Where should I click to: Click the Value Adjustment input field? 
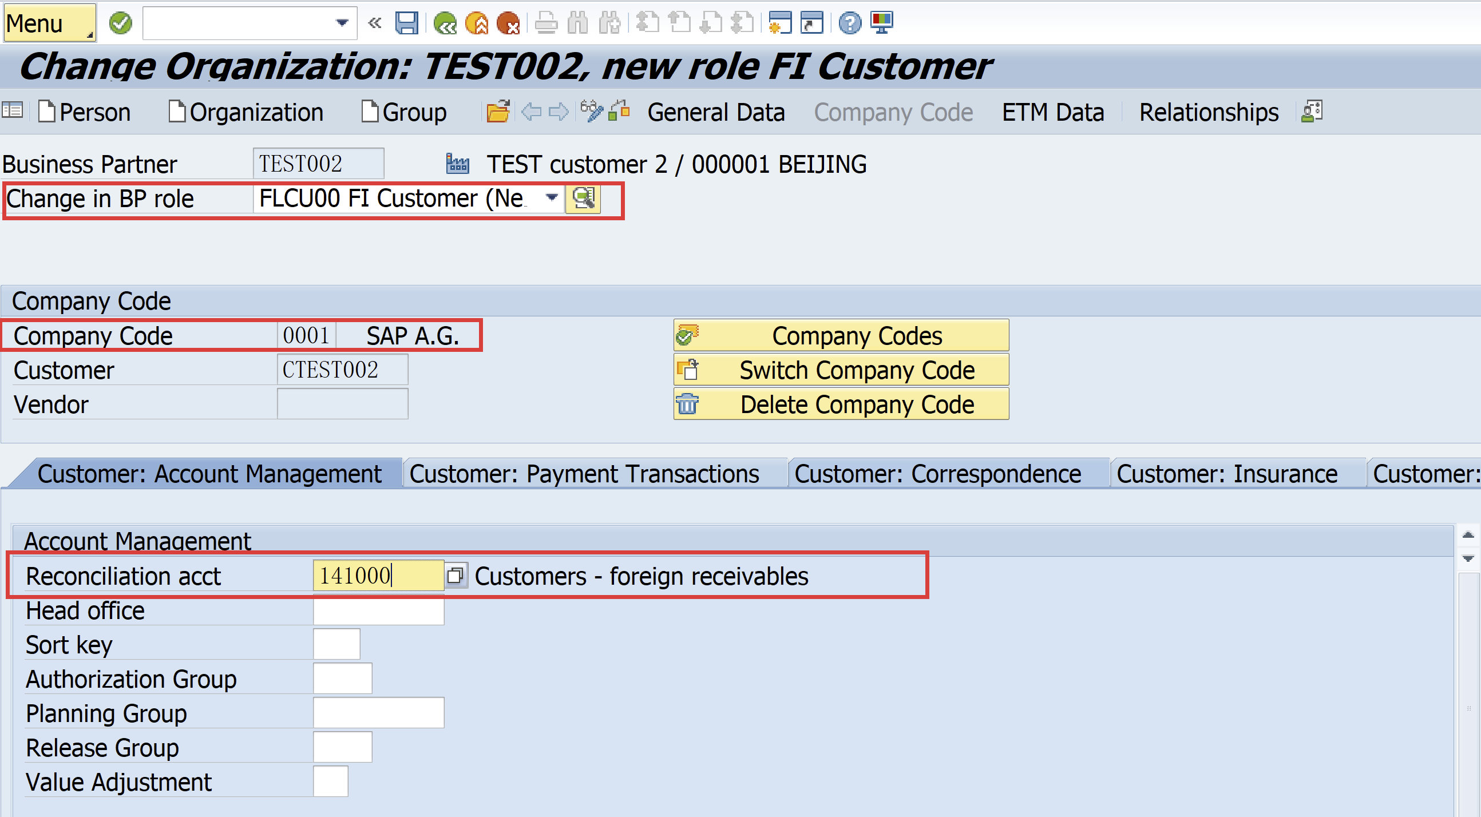point(331,782)
